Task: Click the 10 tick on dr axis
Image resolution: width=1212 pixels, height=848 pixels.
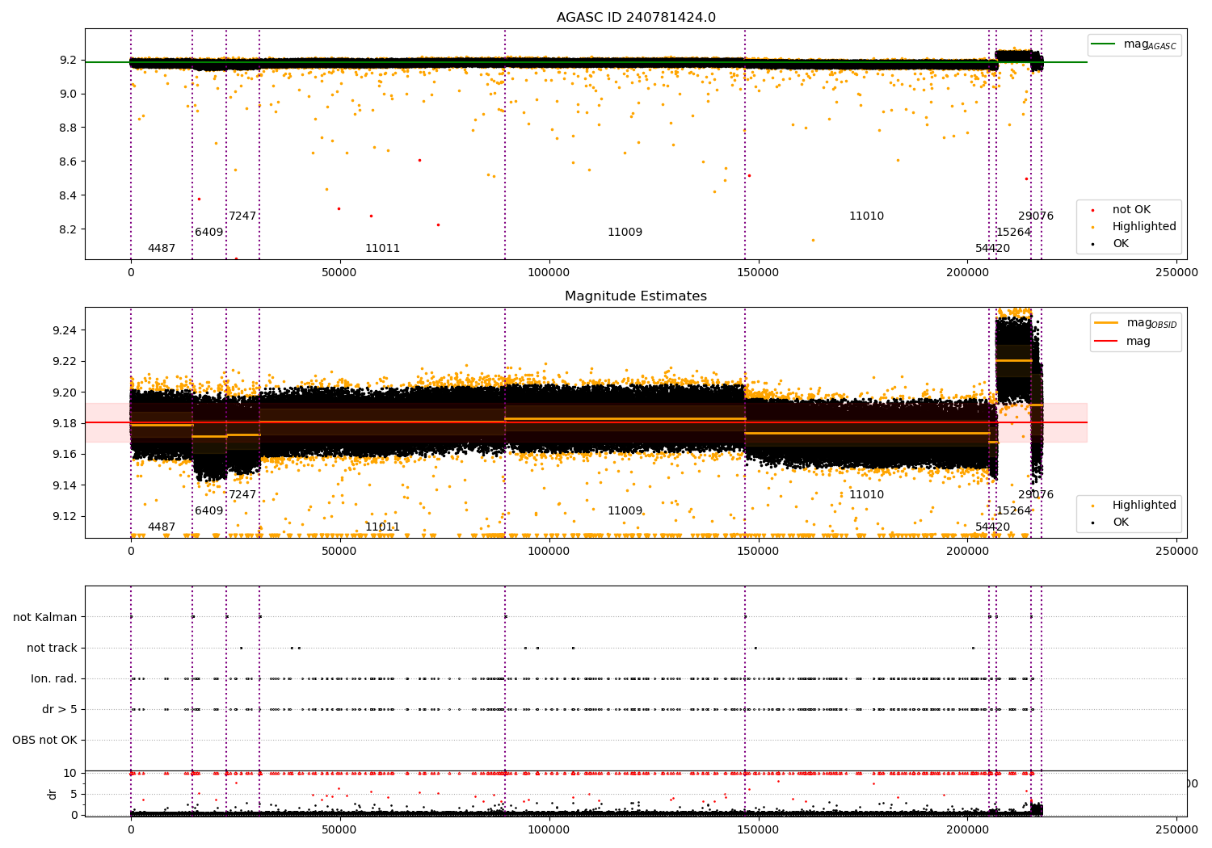Action: coord(70,773)
